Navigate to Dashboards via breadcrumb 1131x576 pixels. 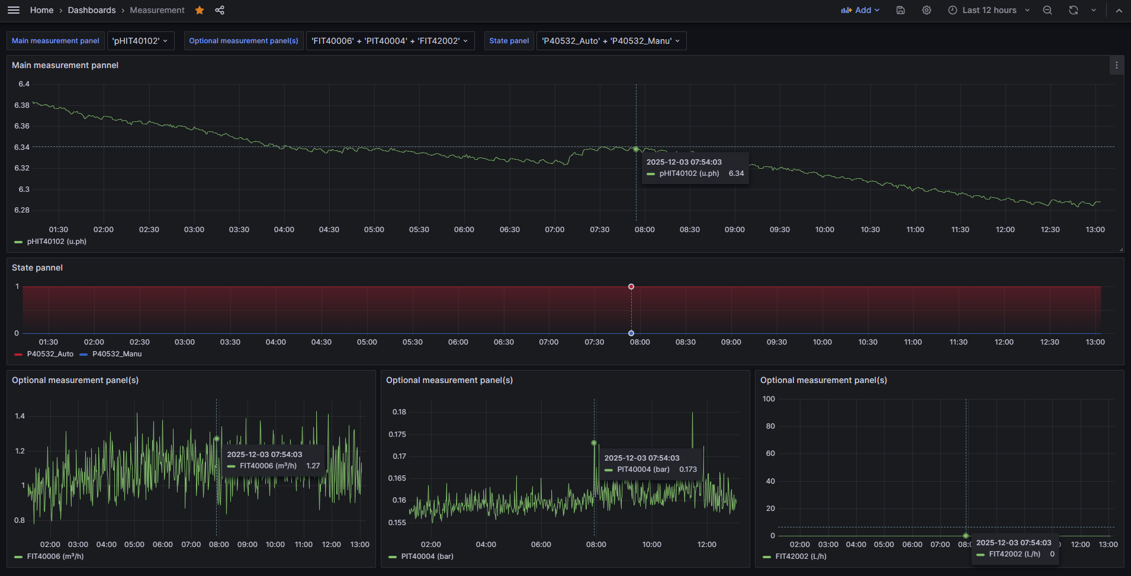tap(92, 10)
